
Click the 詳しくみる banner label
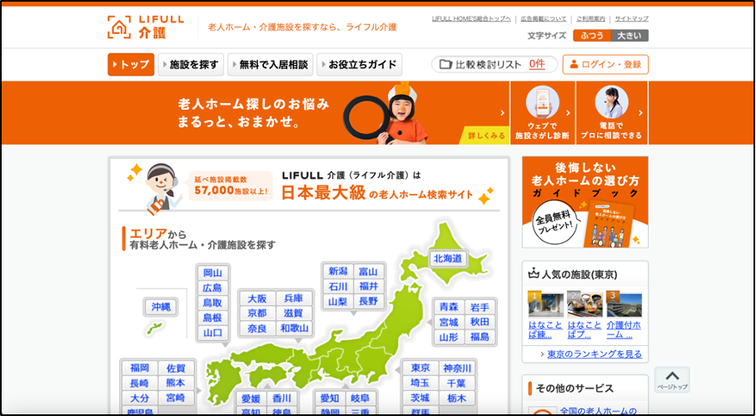coord(486,136)
